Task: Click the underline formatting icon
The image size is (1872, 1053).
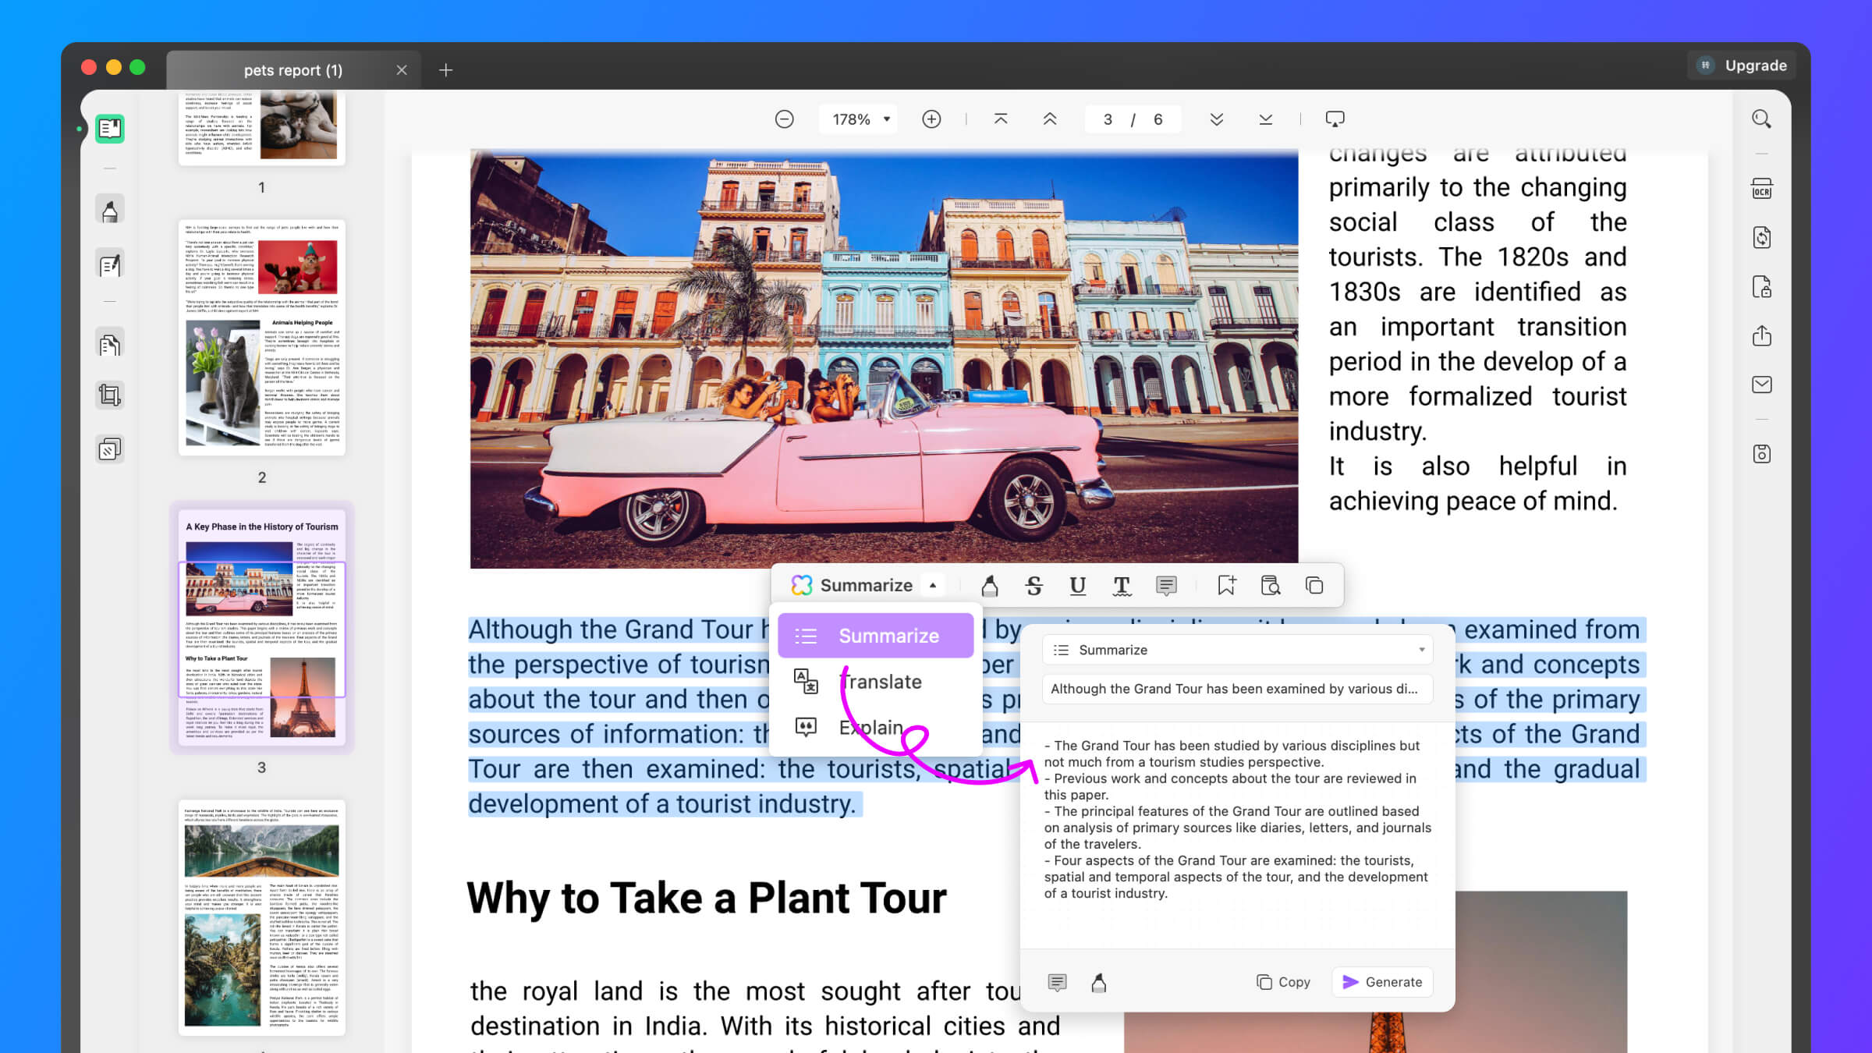Action: pos(1077,585)
